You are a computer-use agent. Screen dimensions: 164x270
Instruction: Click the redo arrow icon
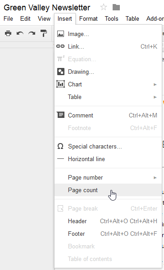coord(32,33)
